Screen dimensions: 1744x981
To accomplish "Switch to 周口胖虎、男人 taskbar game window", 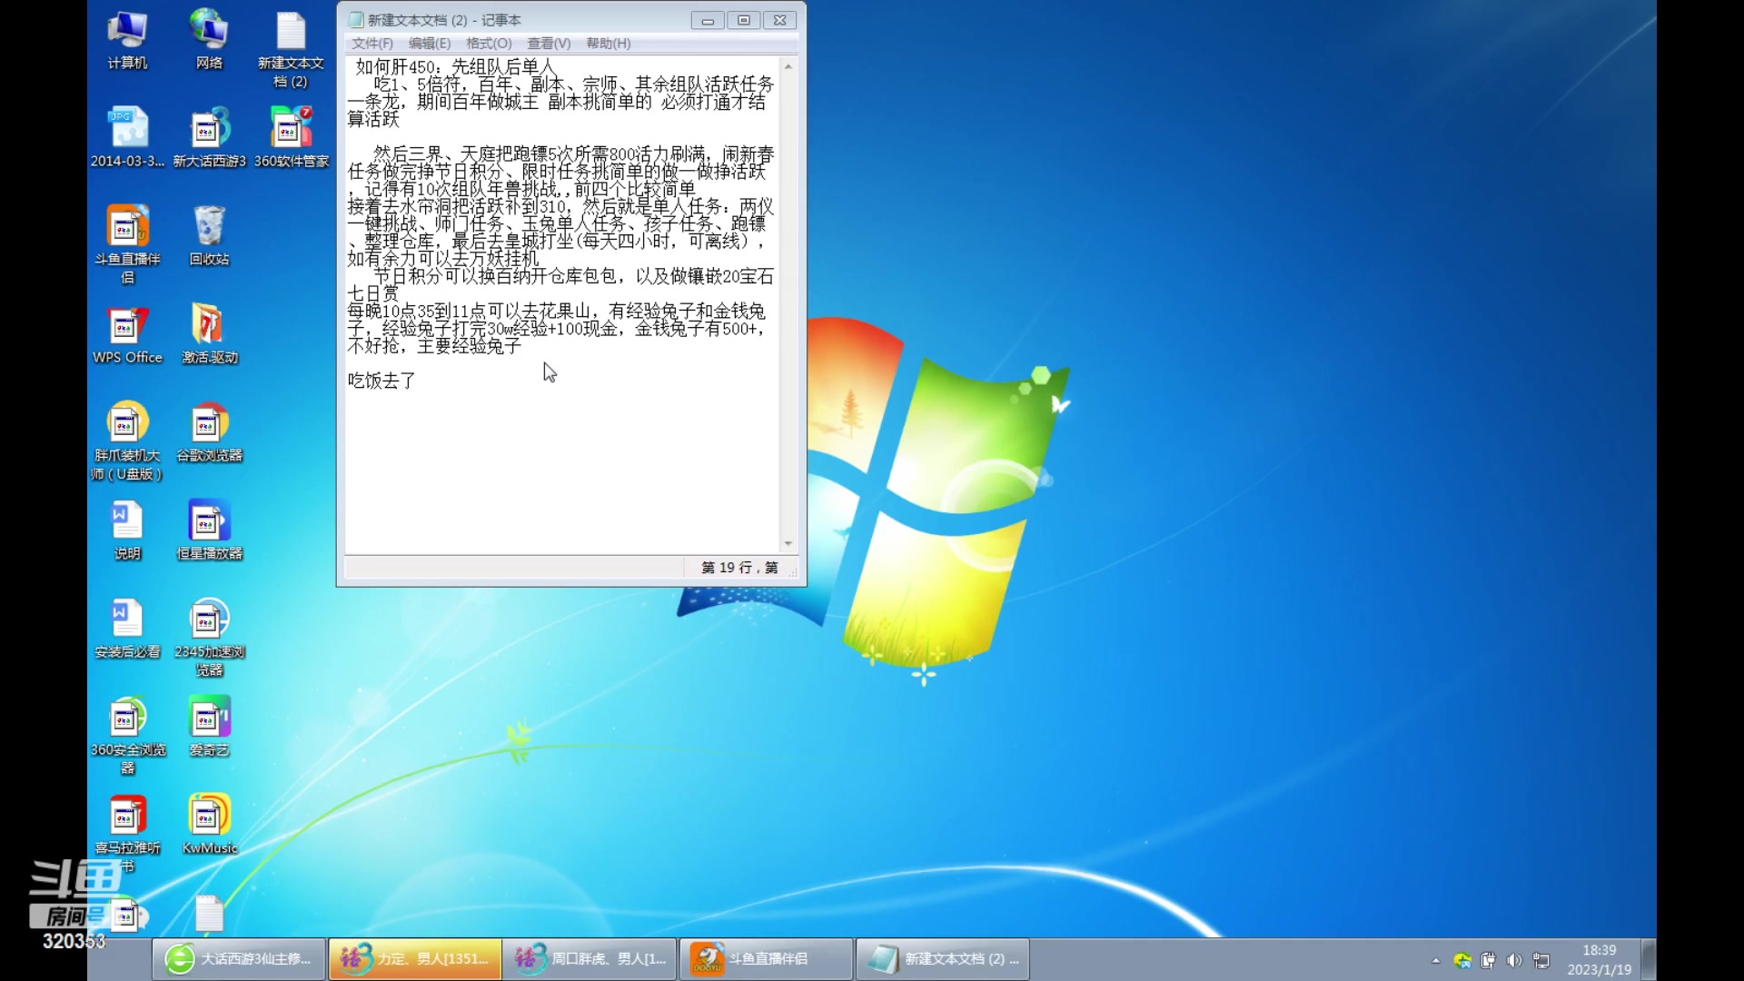I will point(590,959).
